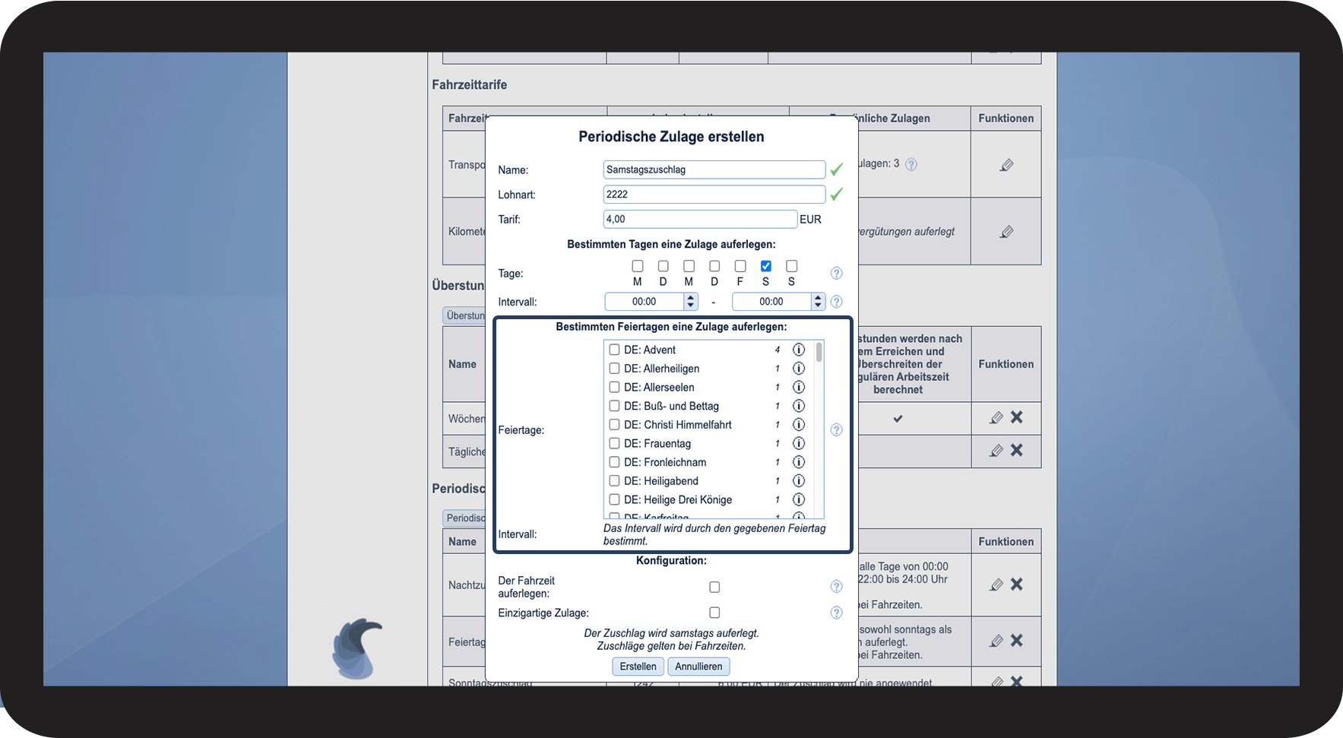The image size is (1343, 738).
Task: Decrease the interval start time with down arrow
Action: tap(691, 306)
